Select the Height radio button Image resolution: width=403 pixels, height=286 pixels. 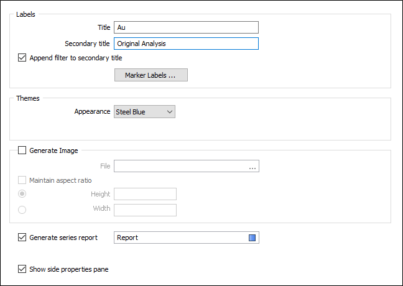coord(22,194)
